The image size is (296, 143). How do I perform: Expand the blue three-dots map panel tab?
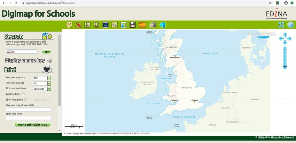click(x=263, y=37)
